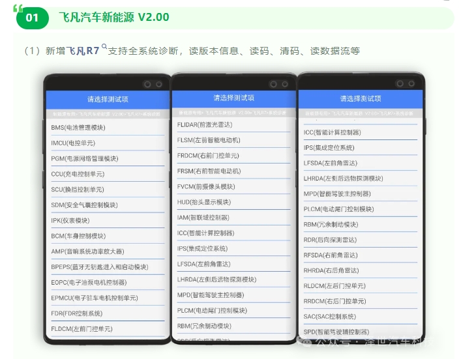Open SDM(安全气囊控制模块) entry
This screenshot has width=474, height=359.
click(108, 205)
